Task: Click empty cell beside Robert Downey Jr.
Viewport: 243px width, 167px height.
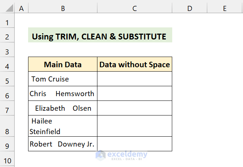Action: tap(135, 144)
